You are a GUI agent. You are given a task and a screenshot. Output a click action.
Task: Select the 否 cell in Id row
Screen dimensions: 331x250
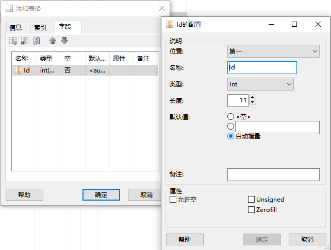pos(73,70)
